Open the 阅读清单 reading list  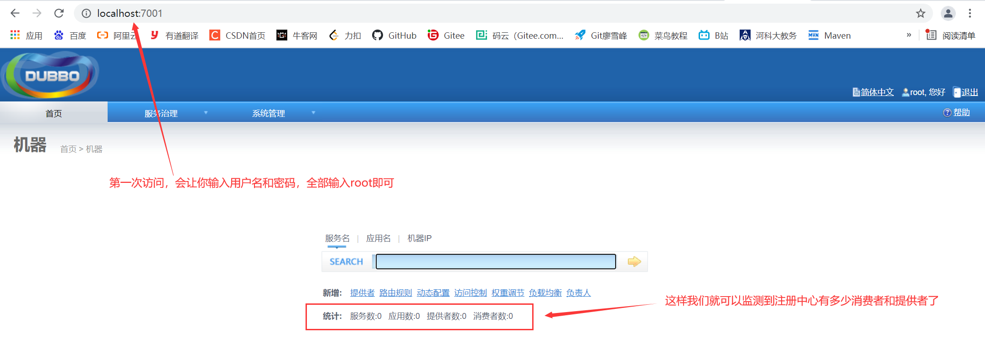point(950,35)
